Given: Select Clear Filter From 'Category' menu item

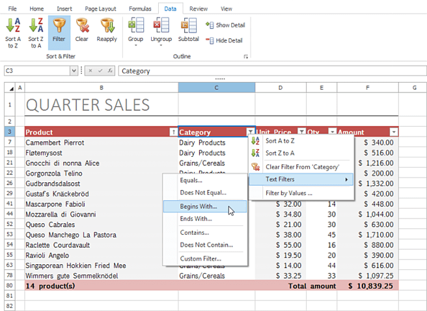Looking at the screenshot, I should 301,167.
